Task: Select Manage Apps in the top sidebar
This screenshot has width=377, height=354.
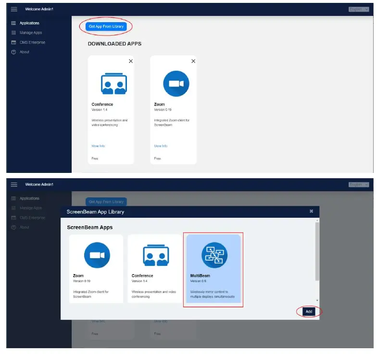Action: coord(31,33)
